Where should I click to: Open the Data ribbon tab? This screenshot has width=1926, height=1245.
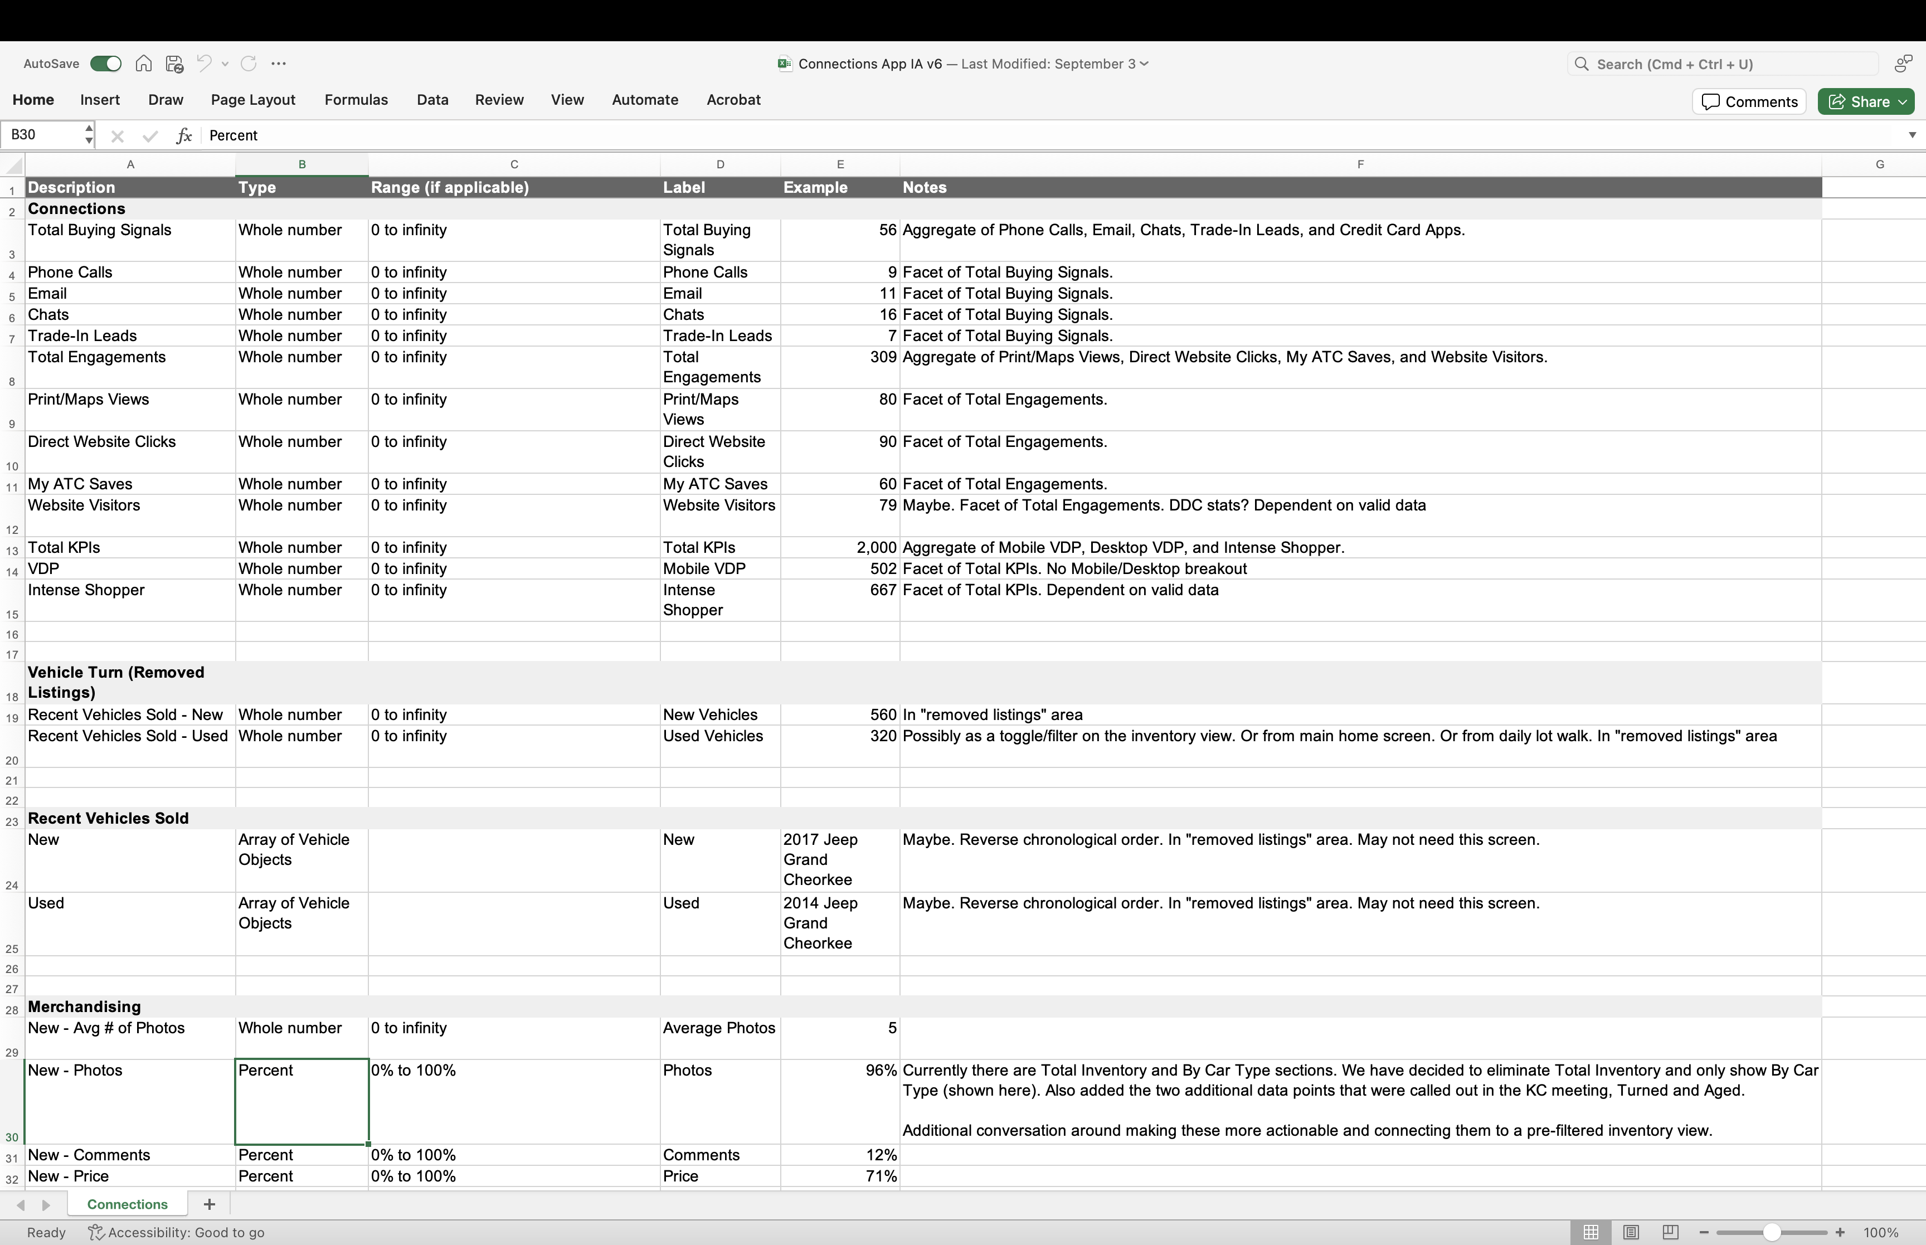[x=432, y=99]
